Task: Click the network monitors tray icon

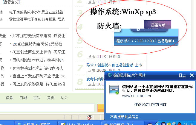Action: (174, 124)
